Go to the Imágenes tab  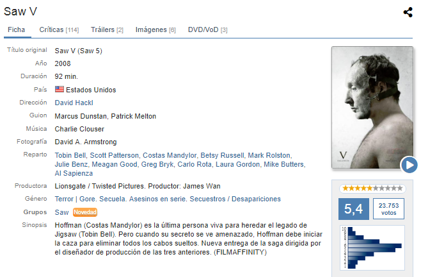(155, 29)
